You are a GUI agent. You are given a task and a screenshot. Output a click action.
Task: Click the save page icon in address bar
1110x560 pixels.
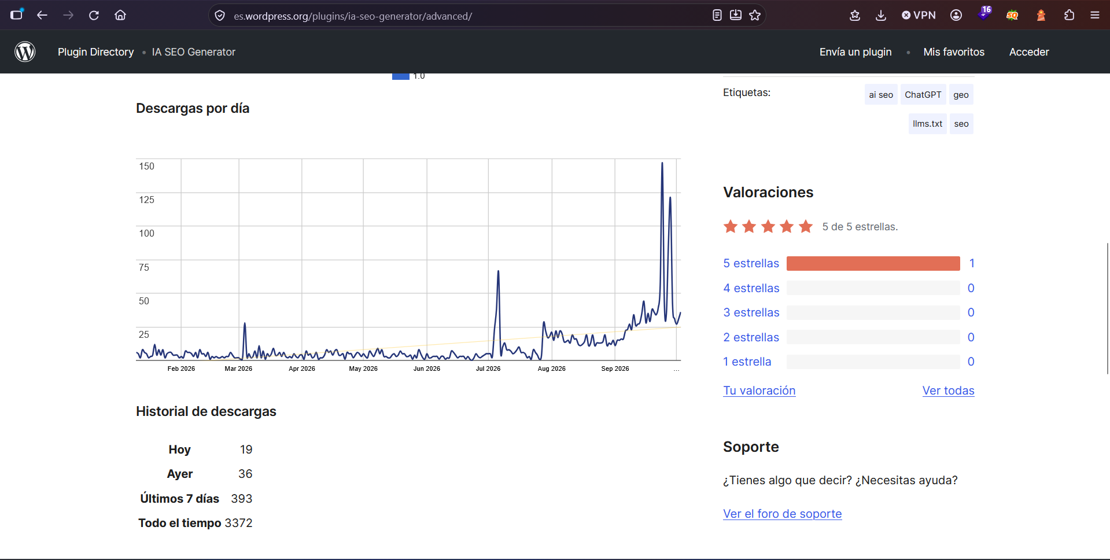(736, 15)
